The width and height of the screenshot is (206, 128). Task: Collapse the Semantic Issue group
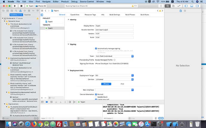coord(4,21)
